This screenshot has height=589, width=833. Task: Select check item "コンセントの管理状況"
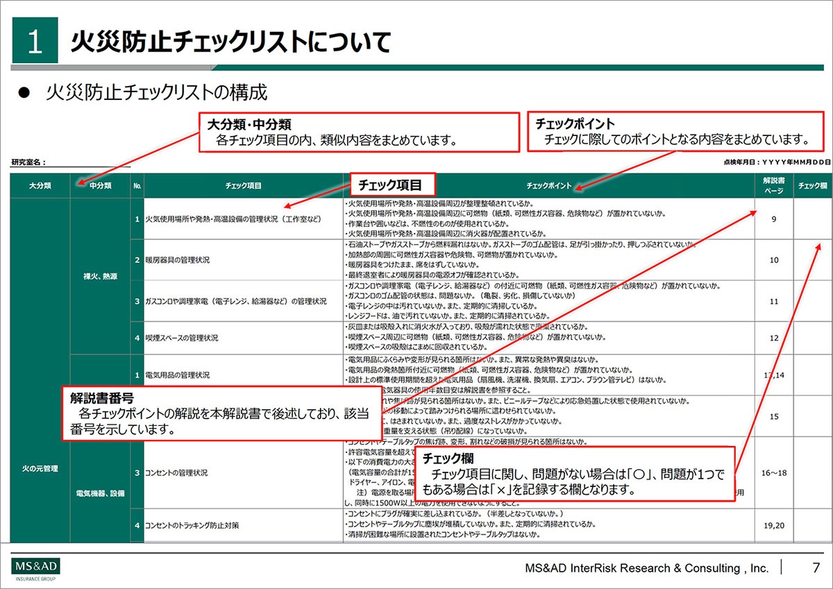pyautogui.click(x=176, y=472)
